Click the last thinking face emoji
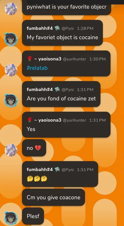124x226 pixels. (x=44, y=179)
